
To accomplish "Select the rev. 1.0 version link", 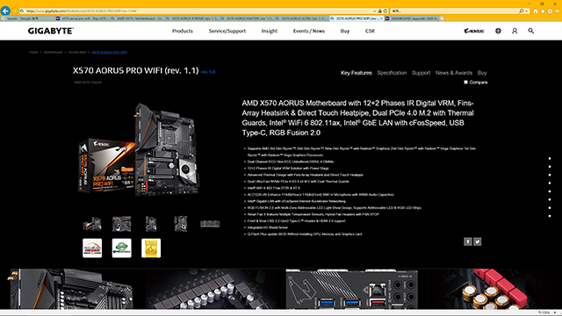I will click(208, 72).
